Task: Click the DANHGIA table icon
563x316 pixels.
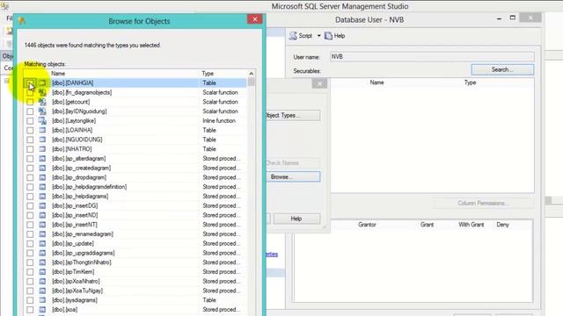Action: (42, 83)
